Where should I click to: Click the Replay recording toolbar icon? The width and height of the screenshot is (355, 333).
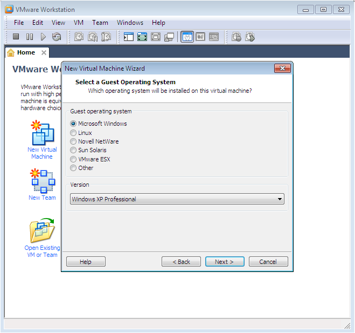point(250,37)
